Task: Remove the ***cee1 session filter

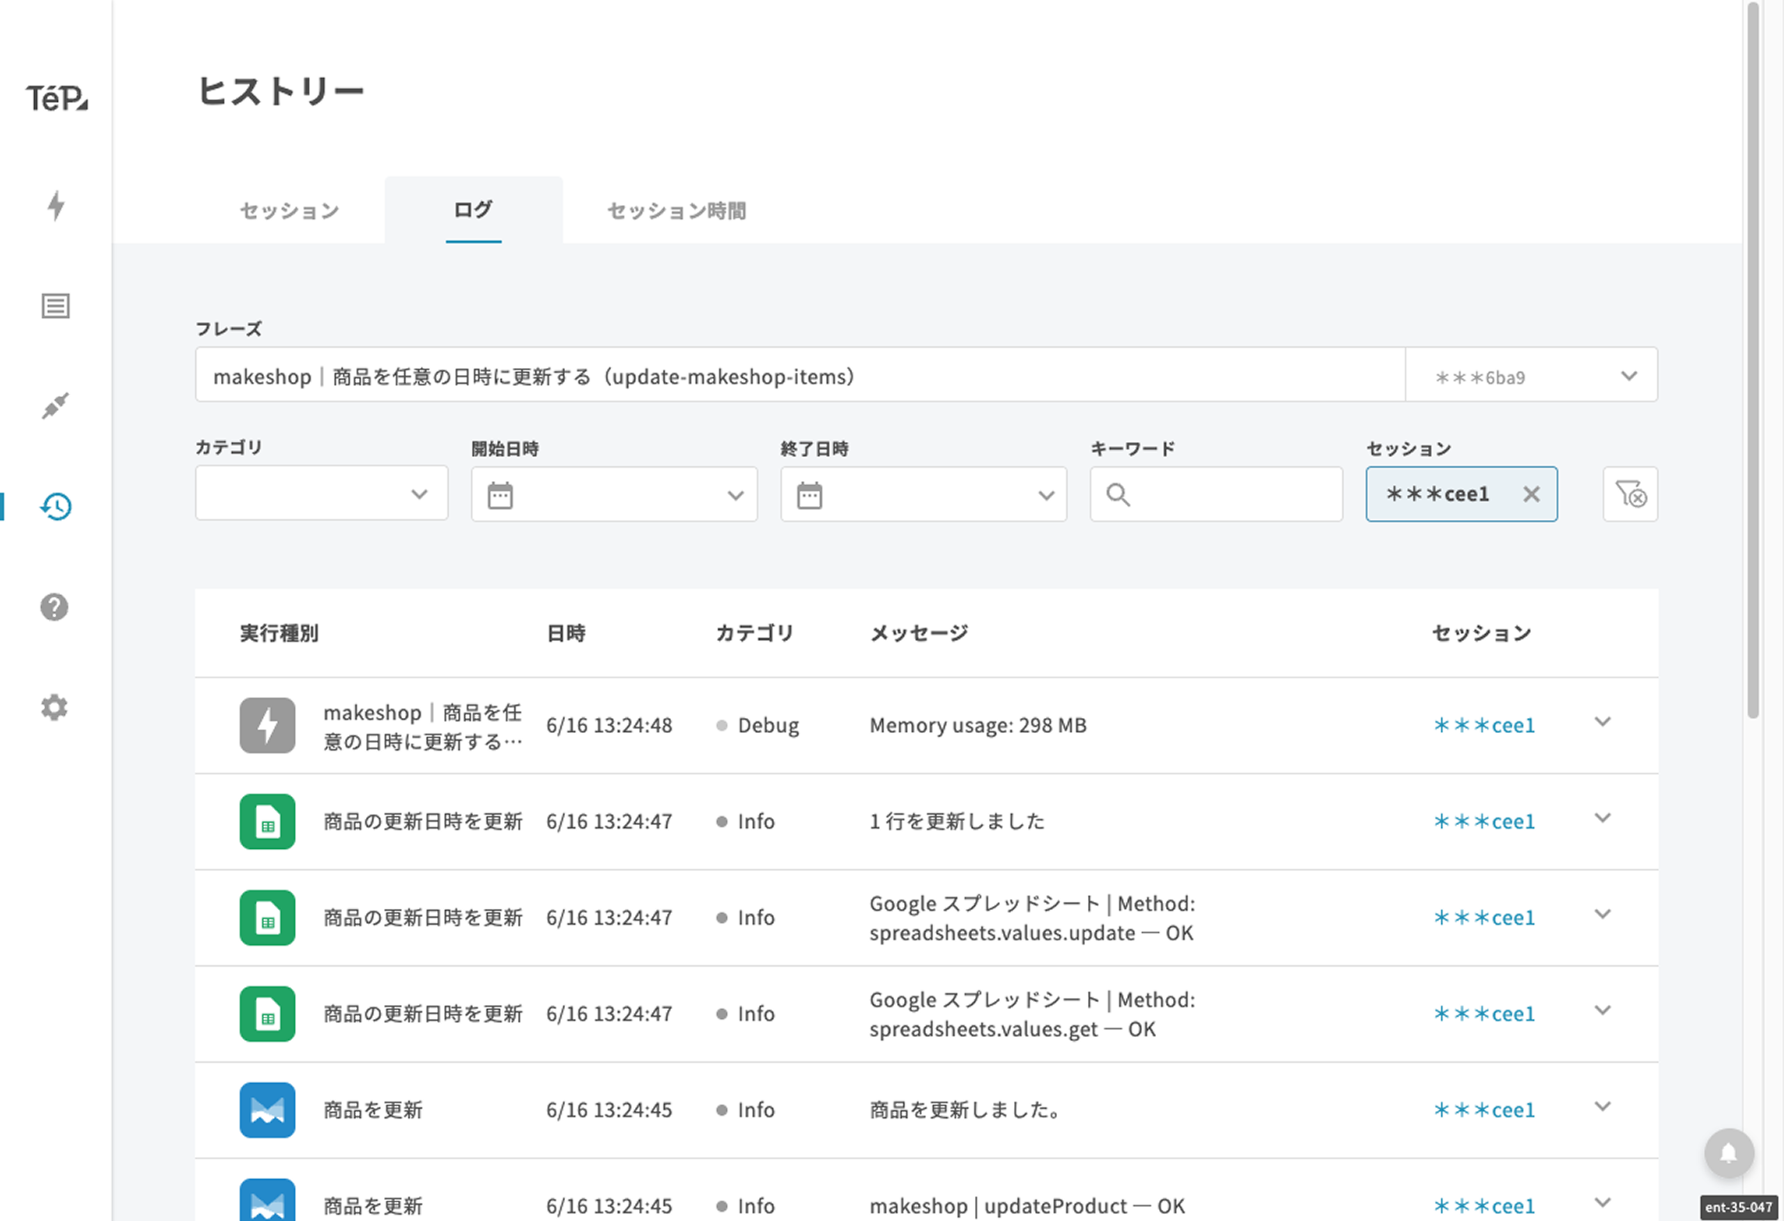Action: click(1532, 494)
